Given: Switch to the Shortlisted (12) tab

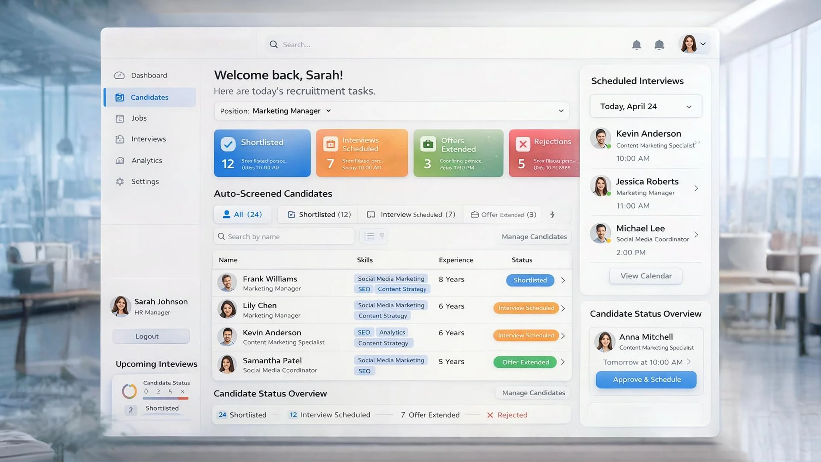Looking at the screenshot, I should point(319,214).
